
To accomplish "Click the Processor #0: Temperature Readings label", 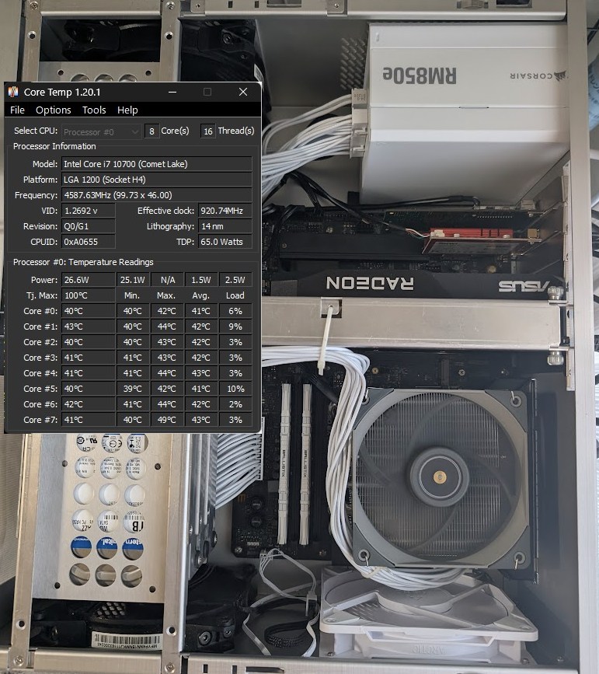I will tap(83, 262).
